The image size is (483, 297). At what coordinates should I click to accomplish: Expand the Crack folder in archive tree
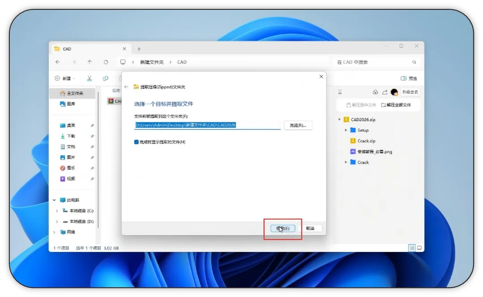click(346, 162)
